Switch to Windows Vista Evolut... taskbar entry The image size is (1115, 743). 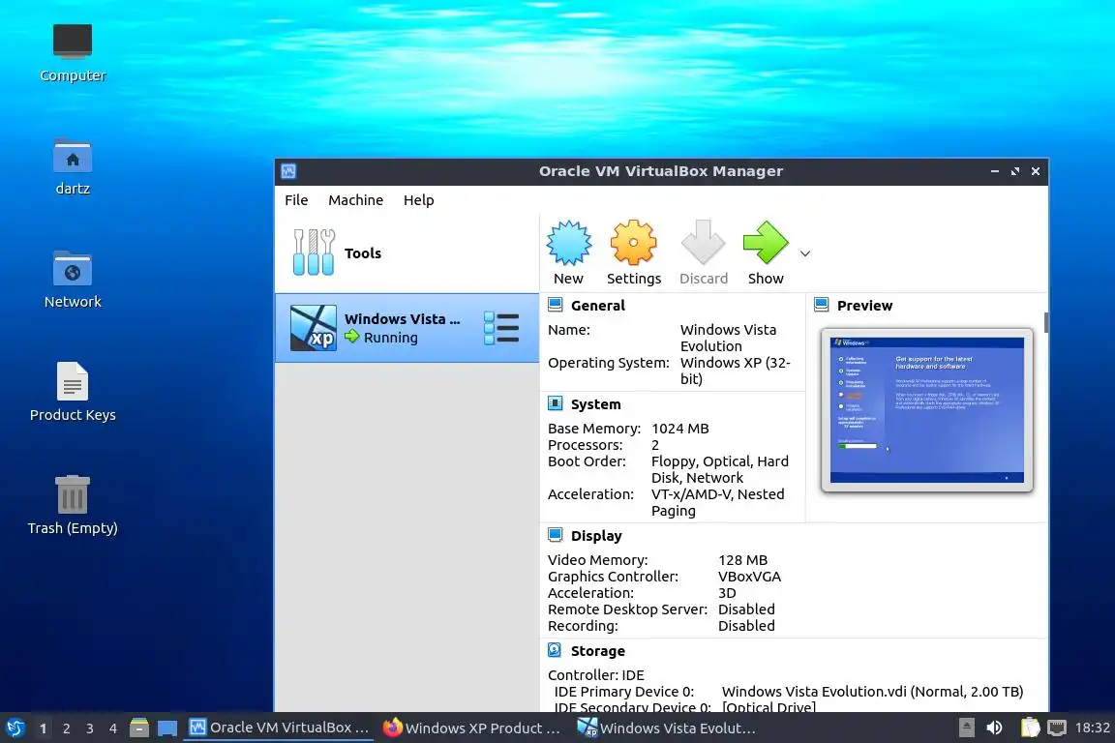(x=666, y=728)
